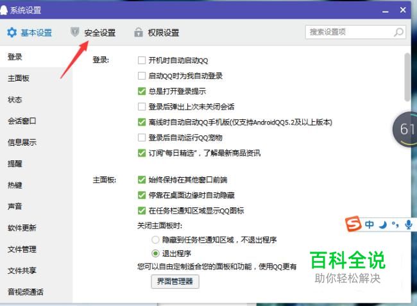This screenshot has height=306, width=417.
Task: Click the magnifier search icon
Action: pyautogui.click(x=398, y=32)
